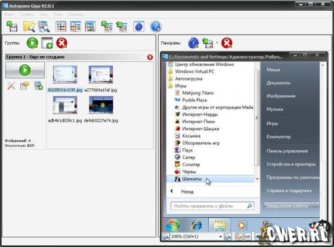The image size is (334, 247).
Task: Click the highlighted Шахматы entry
Action: [x=211, y=179]
